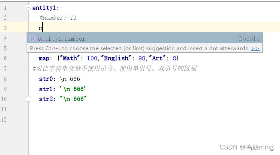Click the str2 key
This screenshot has width=280, height=155.
46,99
